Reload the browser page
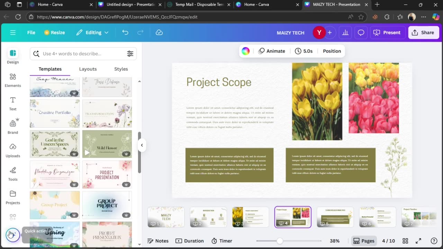The image size is (443, 249). [x=18, y=17]
